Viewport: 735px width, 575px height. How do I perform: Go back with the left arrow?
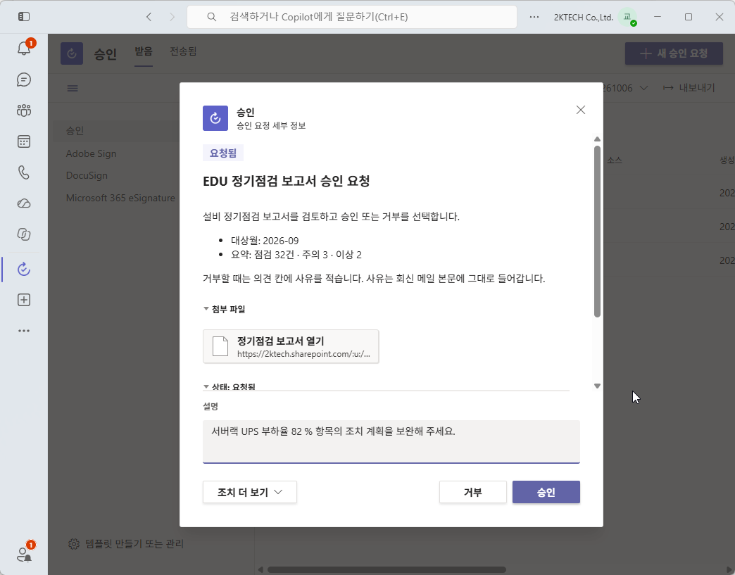pos(149,17)
